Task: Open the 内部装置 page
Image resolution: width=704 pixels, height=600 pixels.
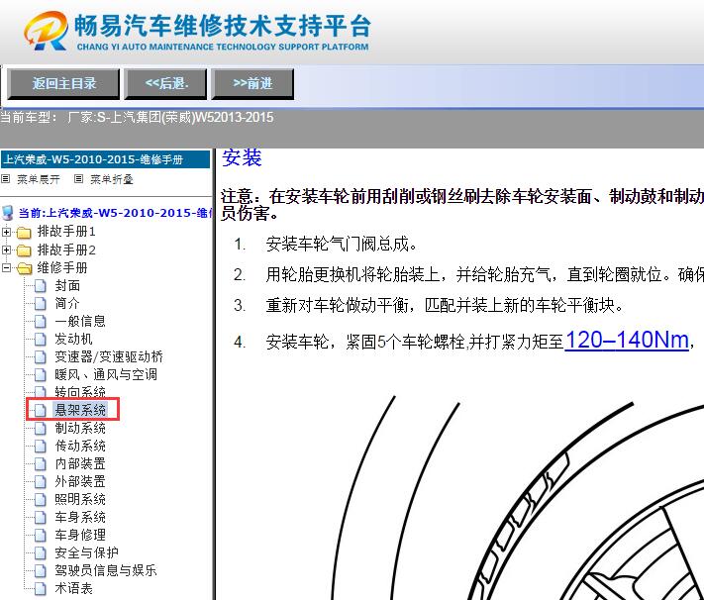Action: pos(80,463)
